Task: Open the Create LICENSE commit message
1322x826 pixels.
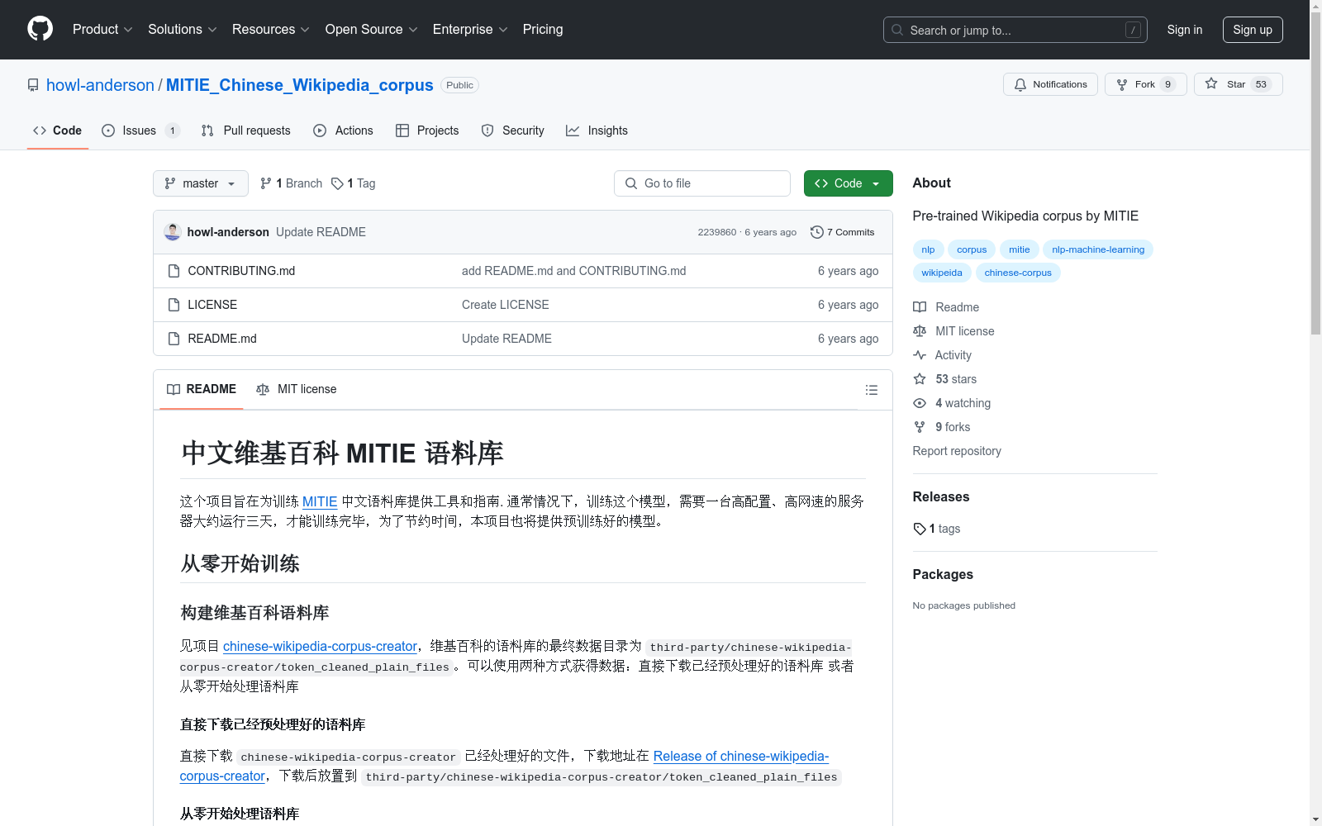Action: [506, 305]
